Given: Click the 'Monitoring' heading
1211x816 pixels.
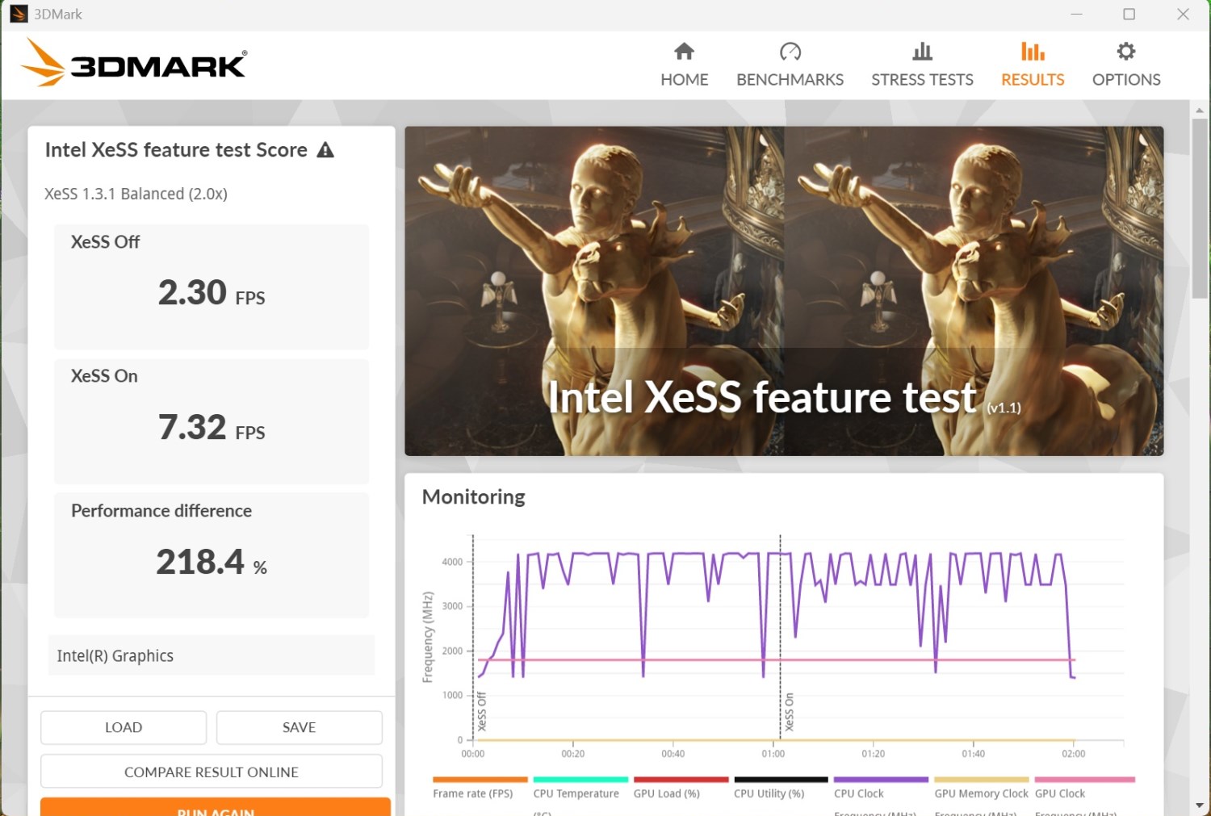Looking at the screenshot, I should coord(473,497).
